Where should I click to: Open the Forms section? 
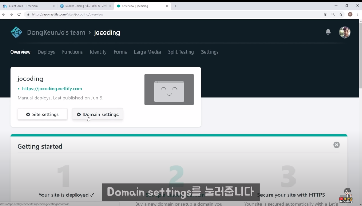[120, 52]
